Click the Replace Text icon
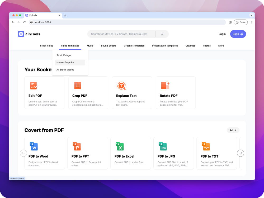Image resolution: width=264 pixels, height=198 pixels. click(x=121, y=86)
